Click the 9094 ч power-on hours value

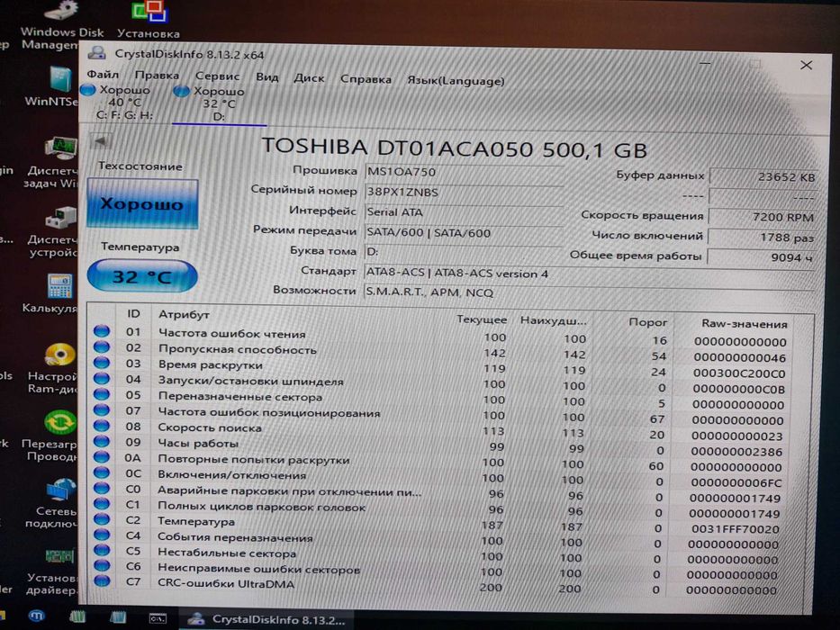pyautogui.click(x=761, y=257)
